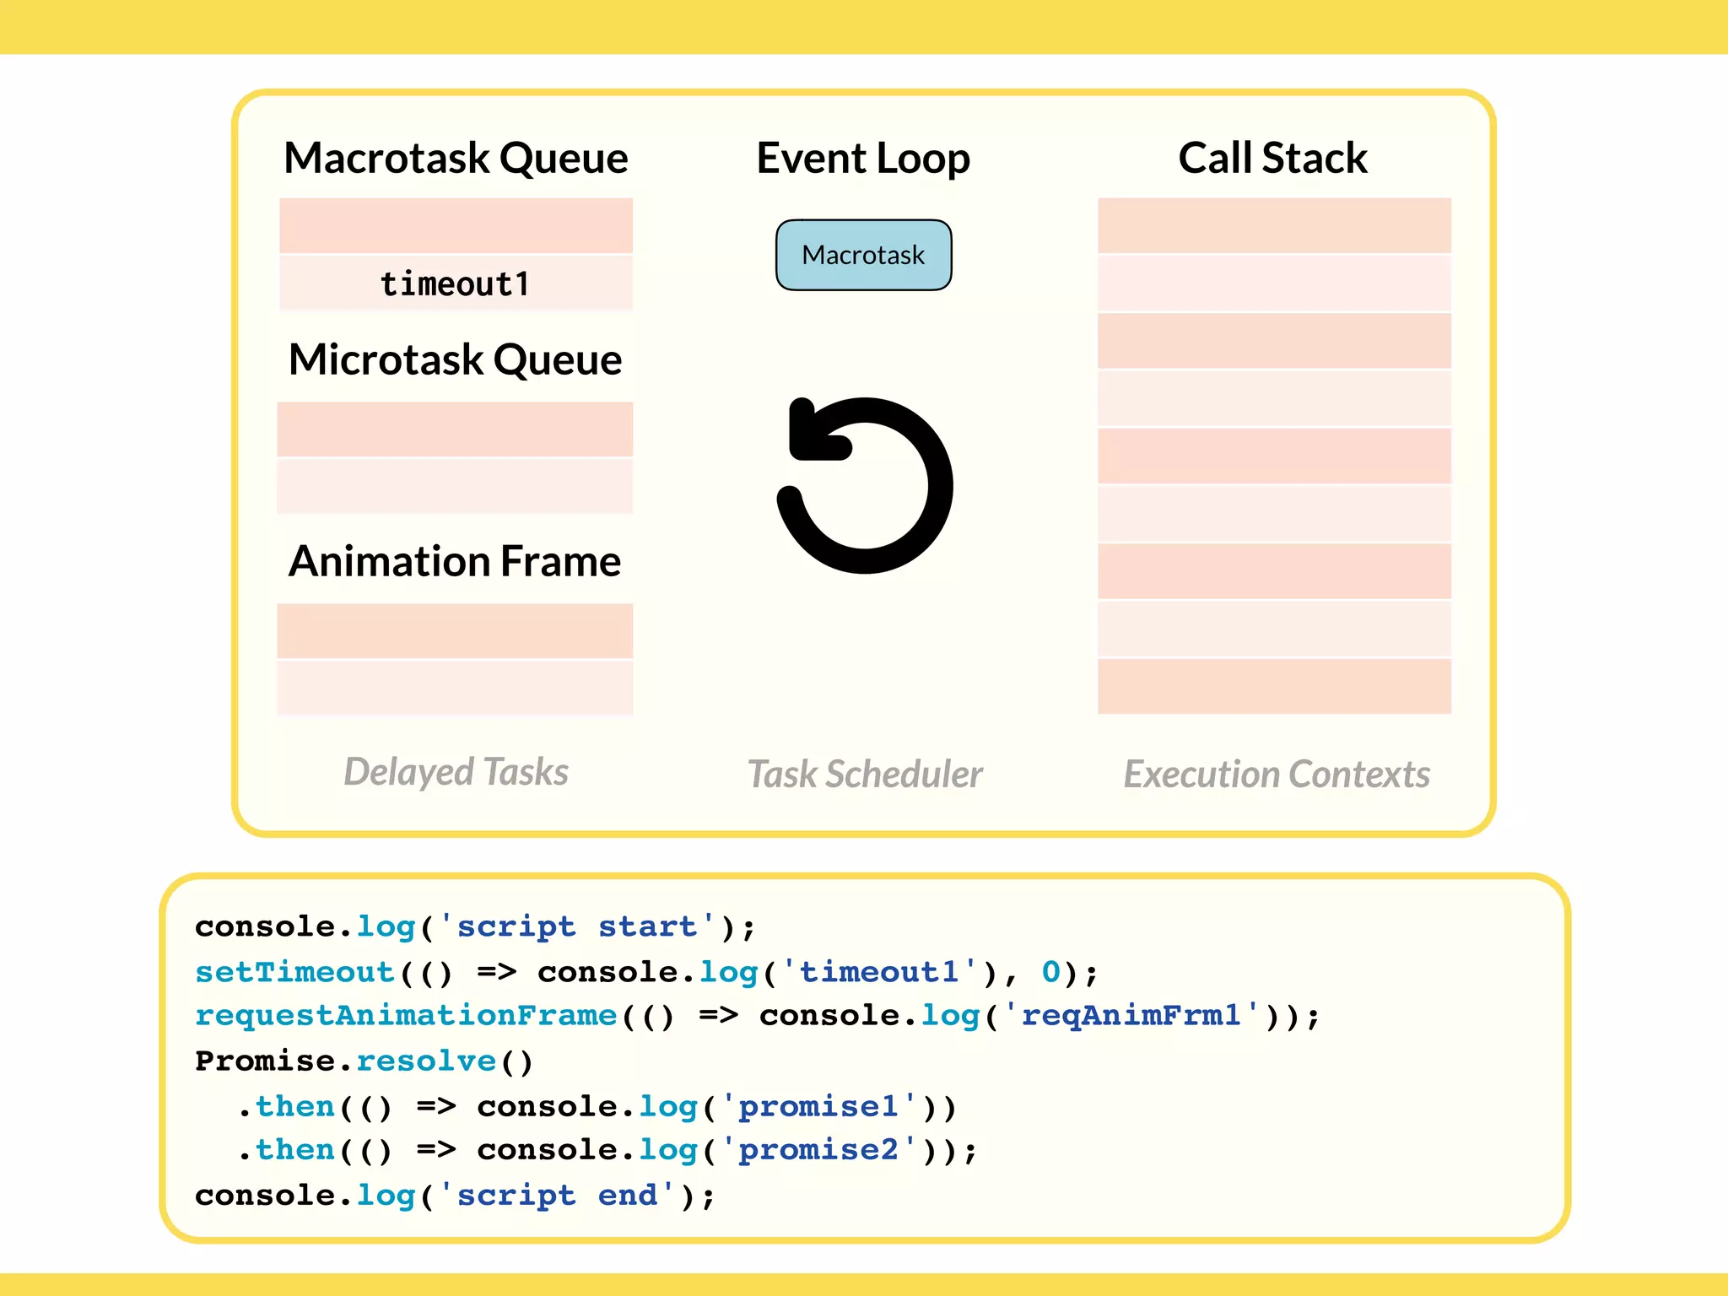1728x1296 pixels.
Task: Click the Delayed Tasks caption
Action: tap(456, 772)
